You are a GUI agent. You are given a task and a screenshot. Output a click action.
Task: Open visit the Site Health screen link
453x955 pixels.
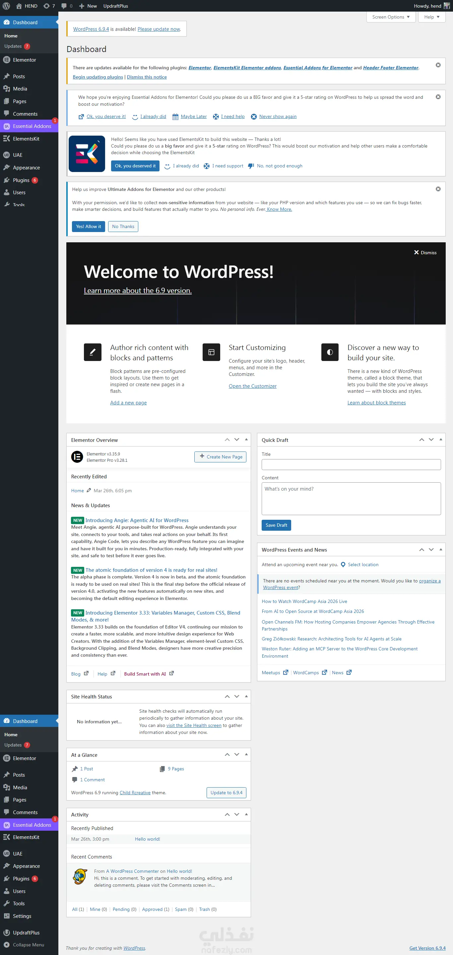click(x=194, y=726)
